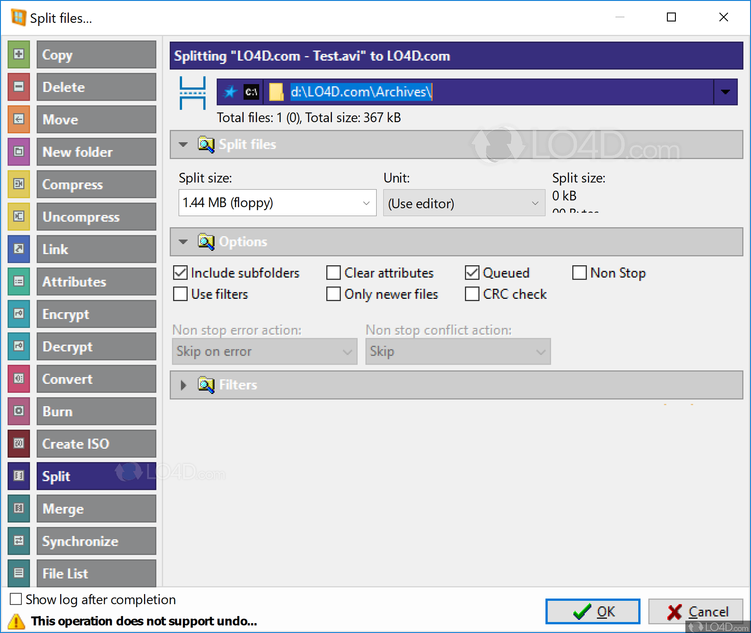Select the Delete operation icon
The width and height of the screenshot is (751, 633).
pyautogui.click(x=18, y=87)
